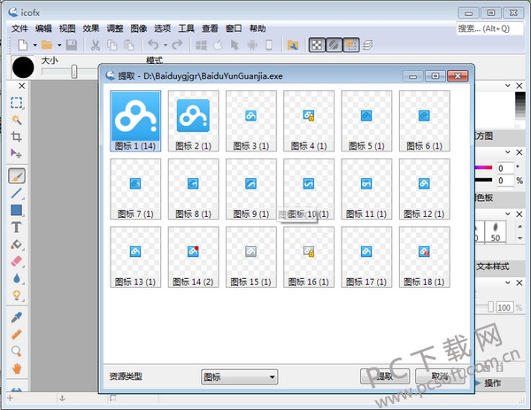
Task: Select the 图标 15 (1) gray thumbnail
Action: pyautogui.click(x=251, y=257)
